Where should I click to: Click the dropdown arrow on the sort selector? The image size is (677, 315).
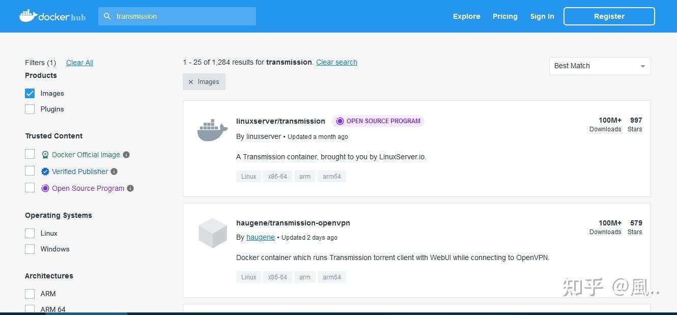coord(642,66)
